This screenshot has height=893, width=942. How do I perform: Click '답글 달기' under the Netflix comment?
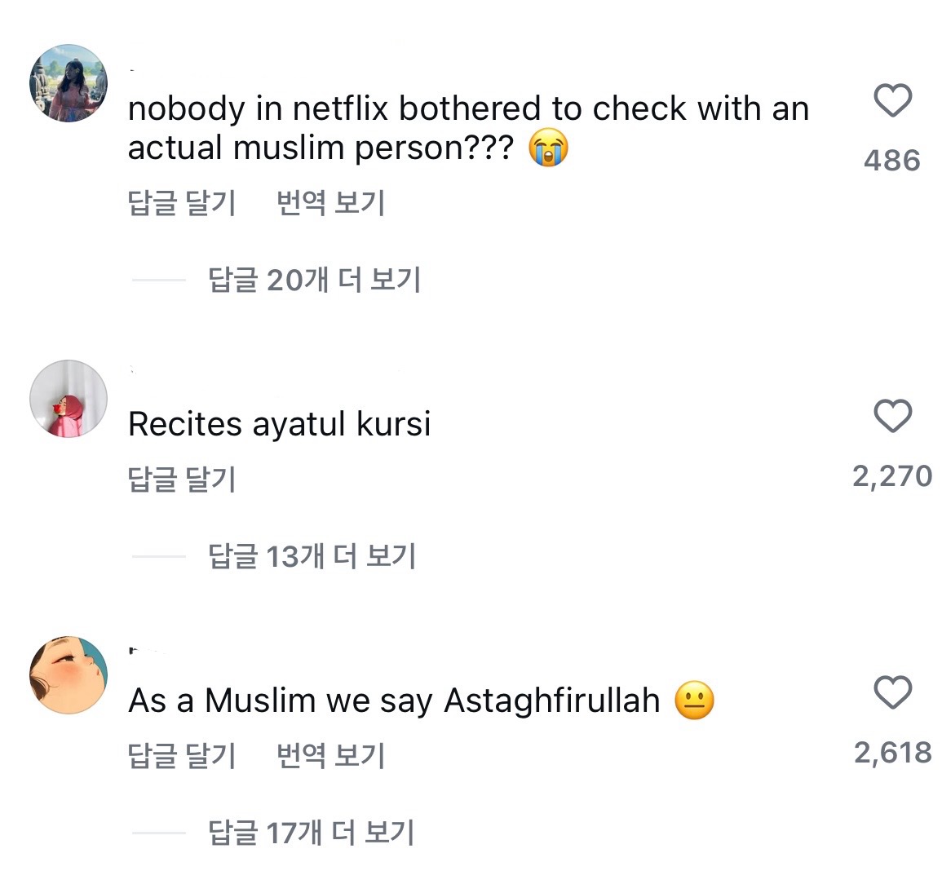[x=182, y=203]
